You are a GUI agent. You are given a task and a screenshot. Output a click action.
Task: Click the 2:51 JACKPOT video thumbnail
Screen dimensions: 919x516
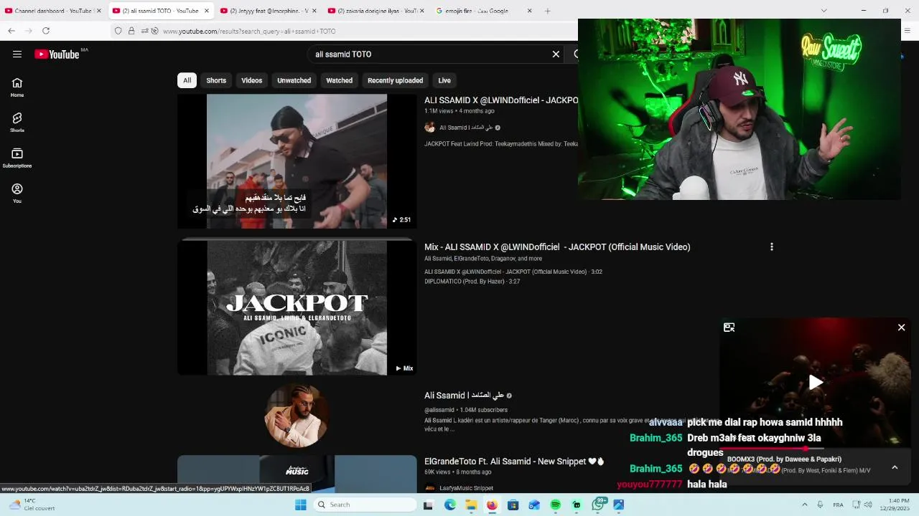[297, 161]
